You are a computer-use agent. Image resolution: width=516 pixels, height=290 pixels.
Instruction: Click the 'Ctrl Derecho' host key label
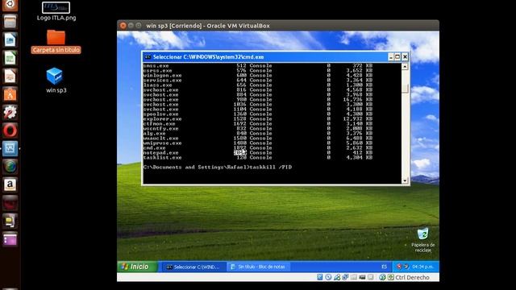click(412, 277)
